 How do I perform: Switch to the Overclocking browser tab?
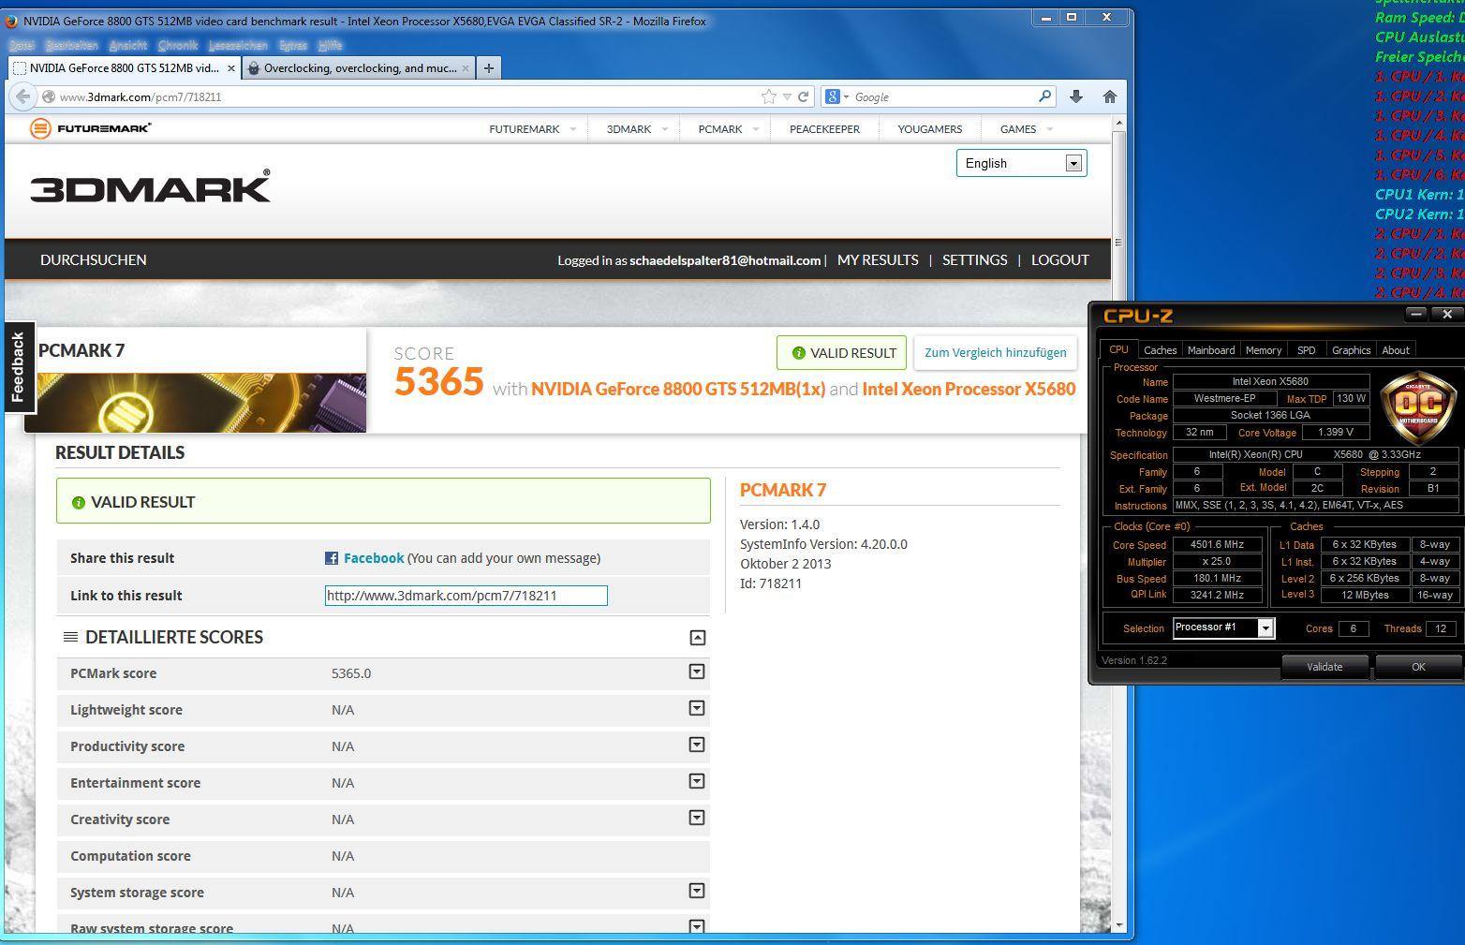(x=360, y=67)
